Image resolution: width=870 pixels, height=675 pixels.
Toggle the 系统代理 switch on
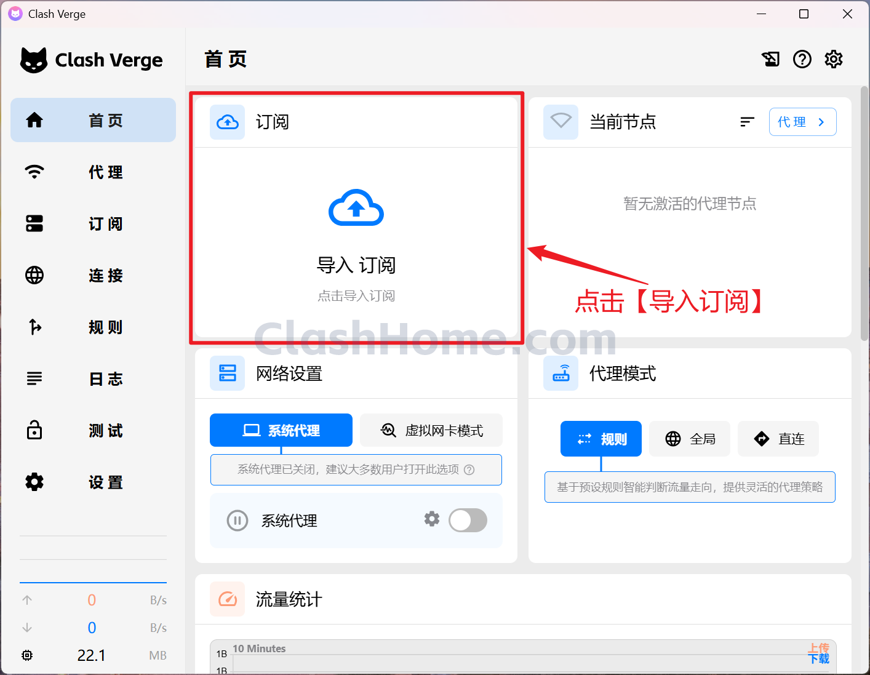[x=468, y=521]
